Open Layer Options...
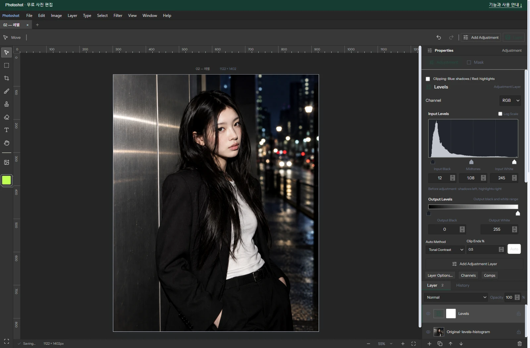The width and height of the screenshot is (530, 348). point(440,275)
